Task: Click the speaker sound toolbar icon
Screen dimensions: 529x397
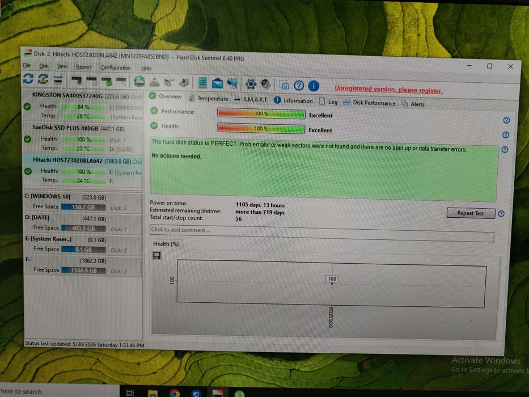Action: [x=265, y=85]
